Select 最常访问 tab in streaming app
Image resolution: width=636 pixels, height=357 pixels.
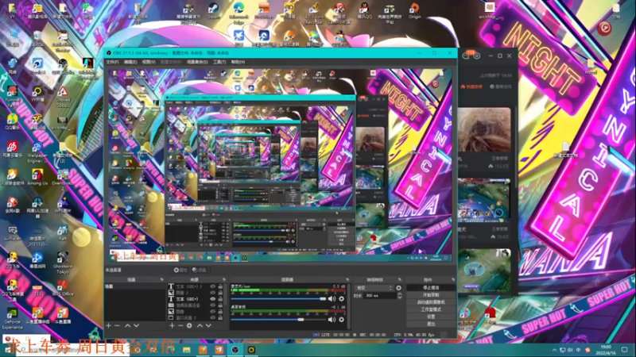pos(501,86)
